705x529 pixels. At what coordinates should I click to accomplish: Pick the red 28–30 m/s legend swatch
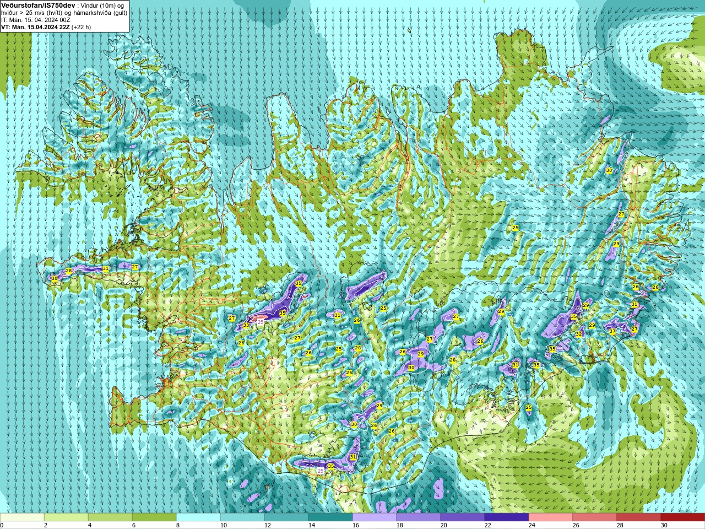point(639,517)
